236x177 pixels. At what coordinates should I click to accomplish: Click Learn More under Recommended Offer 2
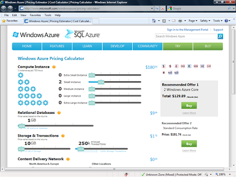coord(189,151)
